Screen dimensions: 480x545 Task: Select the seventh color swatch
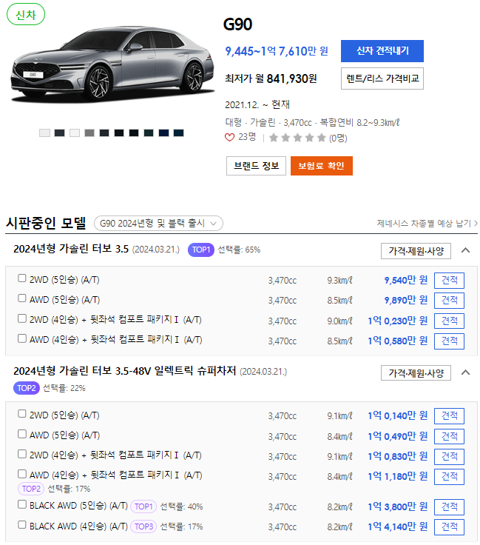point(134,133)
